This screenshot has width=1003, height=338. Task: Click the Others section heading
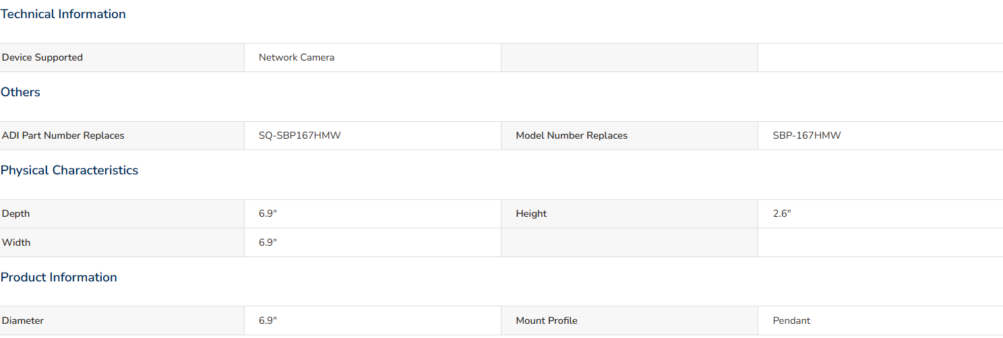[20, 92]
